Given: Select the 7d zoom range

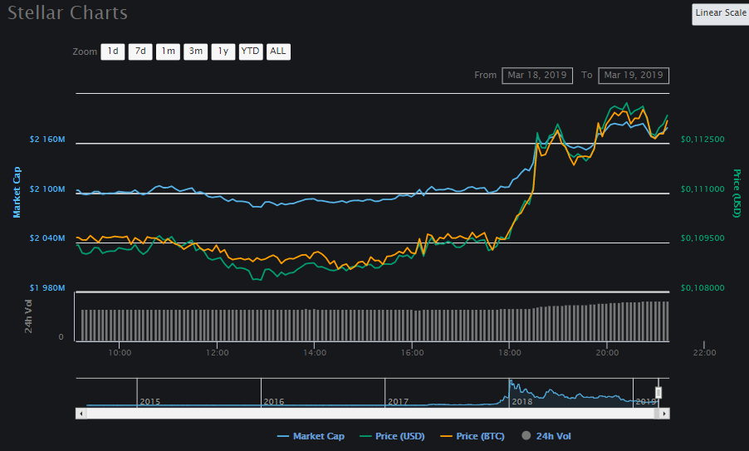Looking at the screenshot, I should (x=140, y=51).
